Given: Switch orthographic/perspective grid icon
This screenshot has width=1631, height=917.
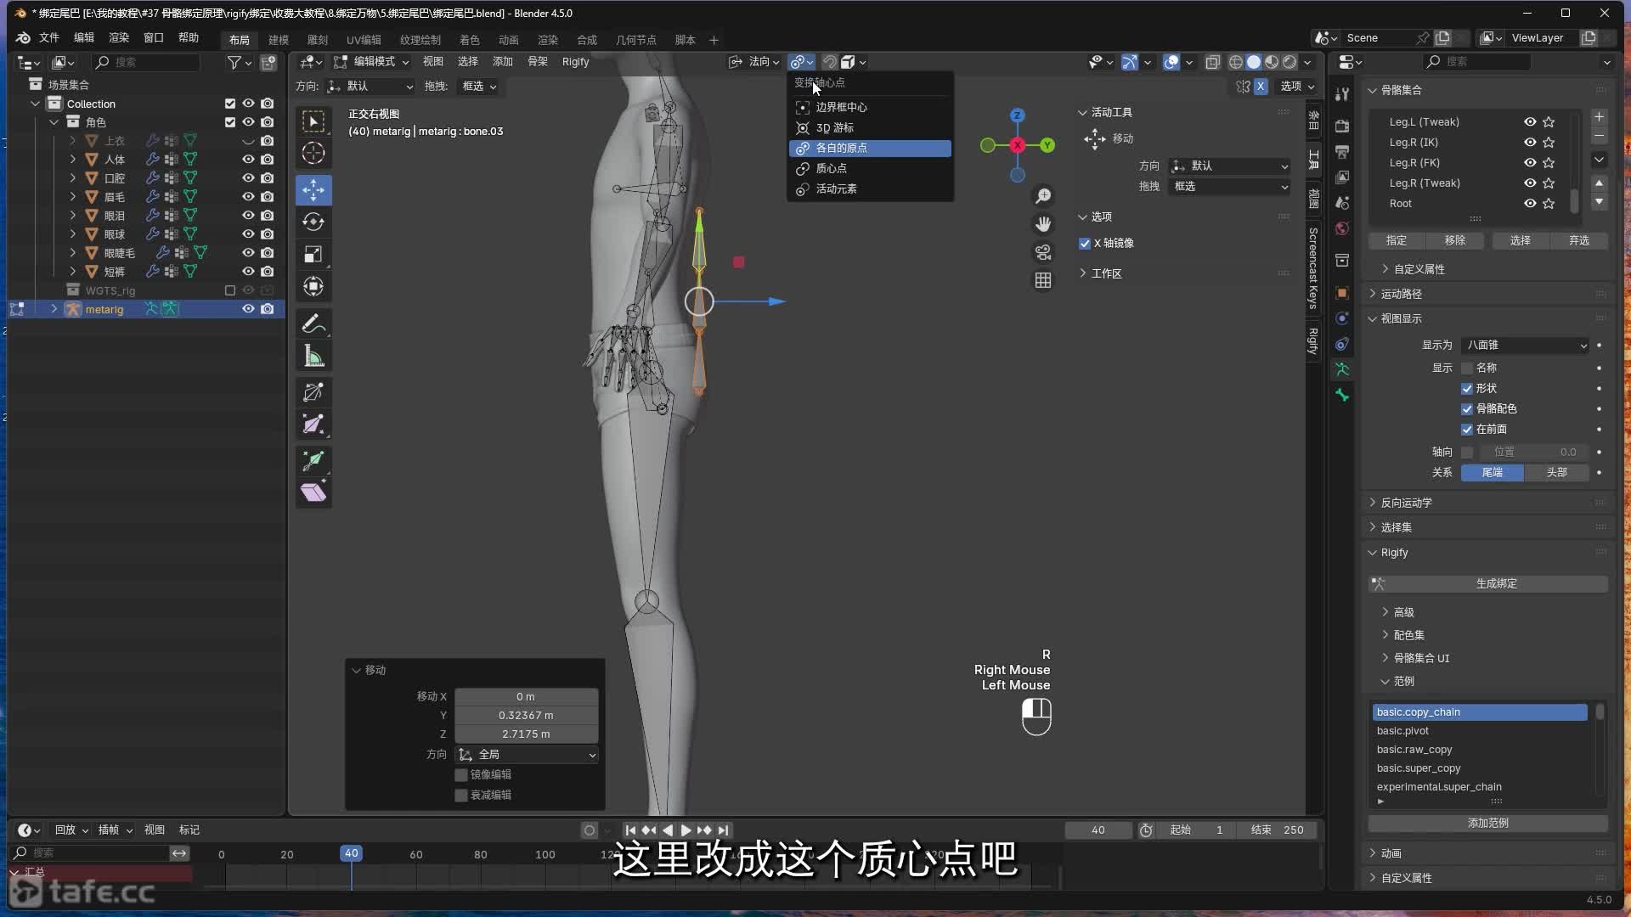Looking at the screenshot, I should [x=1043, y=280].
